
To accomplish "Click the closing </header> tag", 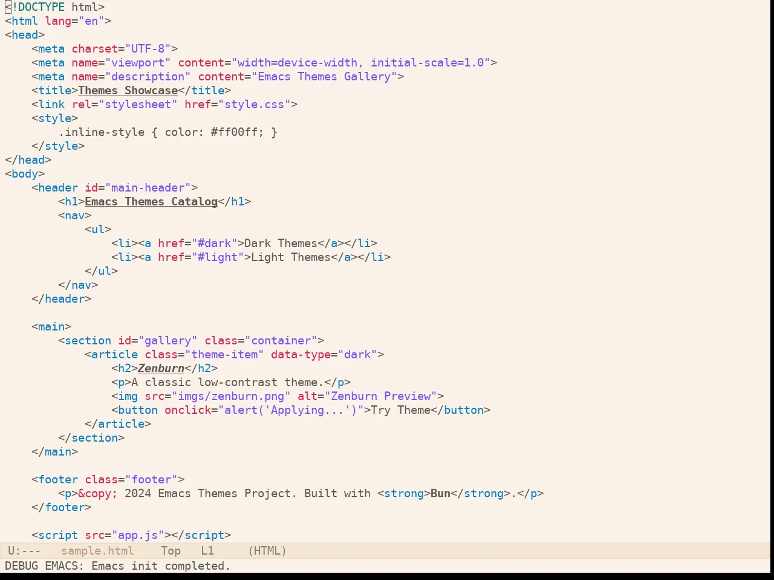I will [x=62, y=299].
